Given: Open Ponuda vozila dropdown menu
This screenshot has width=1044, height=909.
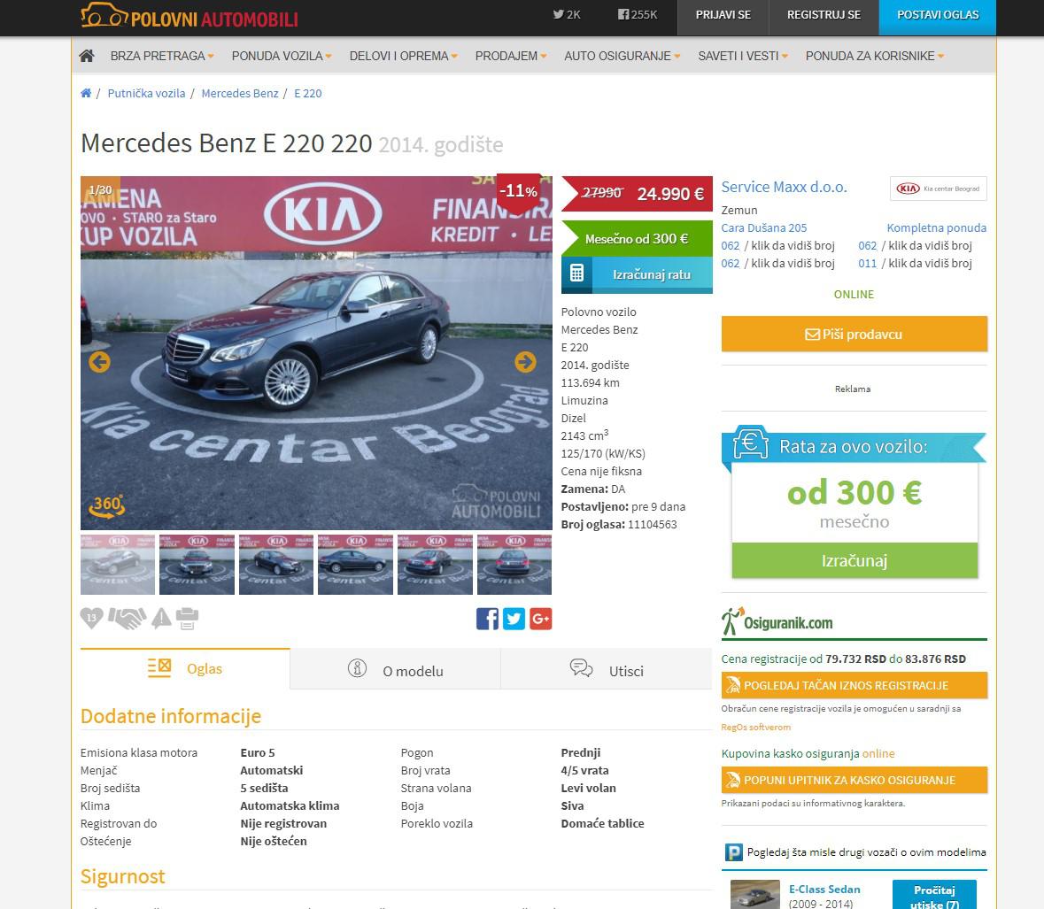Looking at the screenshot, I should 281,56.
